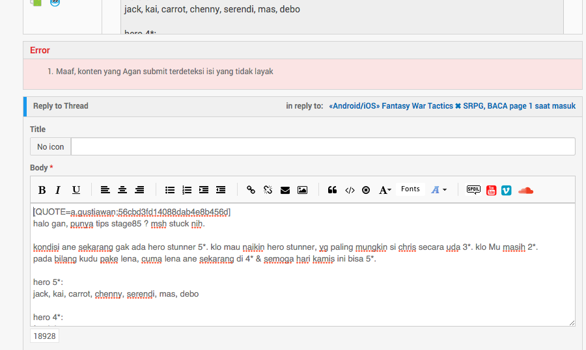Insert an email link envelope icon
The height and width of the screenshot is (350, 586).
(x=285, y=190)
